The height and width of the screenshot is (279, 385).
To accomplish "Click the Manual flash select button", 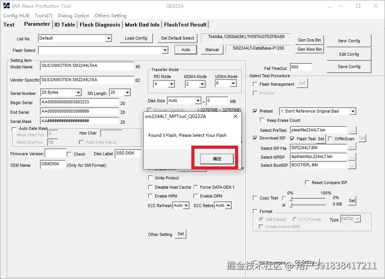I will (212, 50).
